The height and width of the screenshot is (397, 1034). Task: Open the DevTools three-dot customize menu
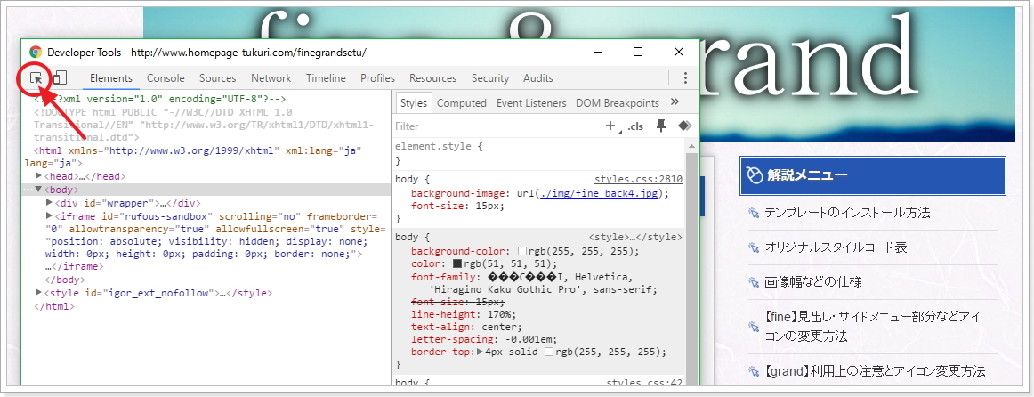(x=685, y=78)
